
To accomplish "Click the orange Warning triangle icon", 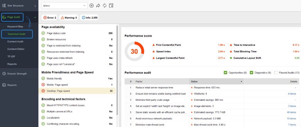I will [62, 18].
